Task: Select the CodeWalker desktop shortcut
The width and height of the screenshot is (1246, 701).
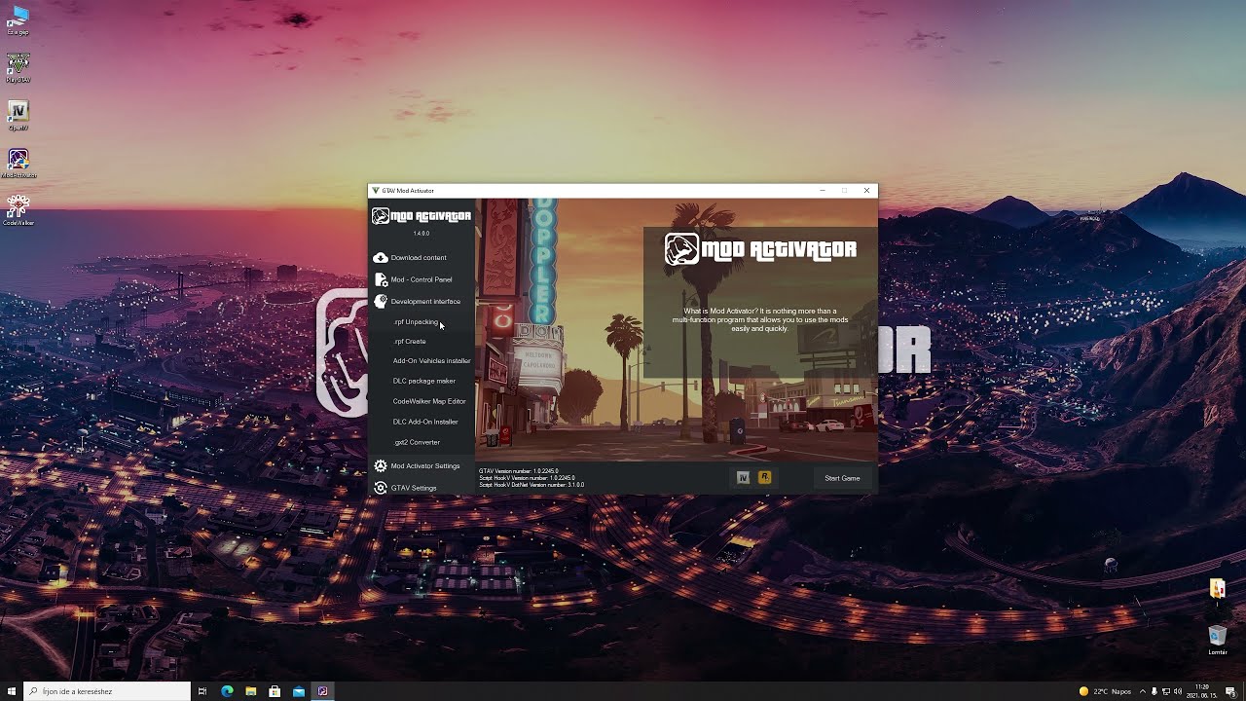Action: pyautogui.click(x=18, y=210)
